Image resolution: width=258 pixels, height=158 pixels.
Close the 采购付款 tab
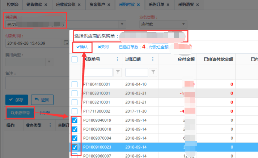pos(138,5)
